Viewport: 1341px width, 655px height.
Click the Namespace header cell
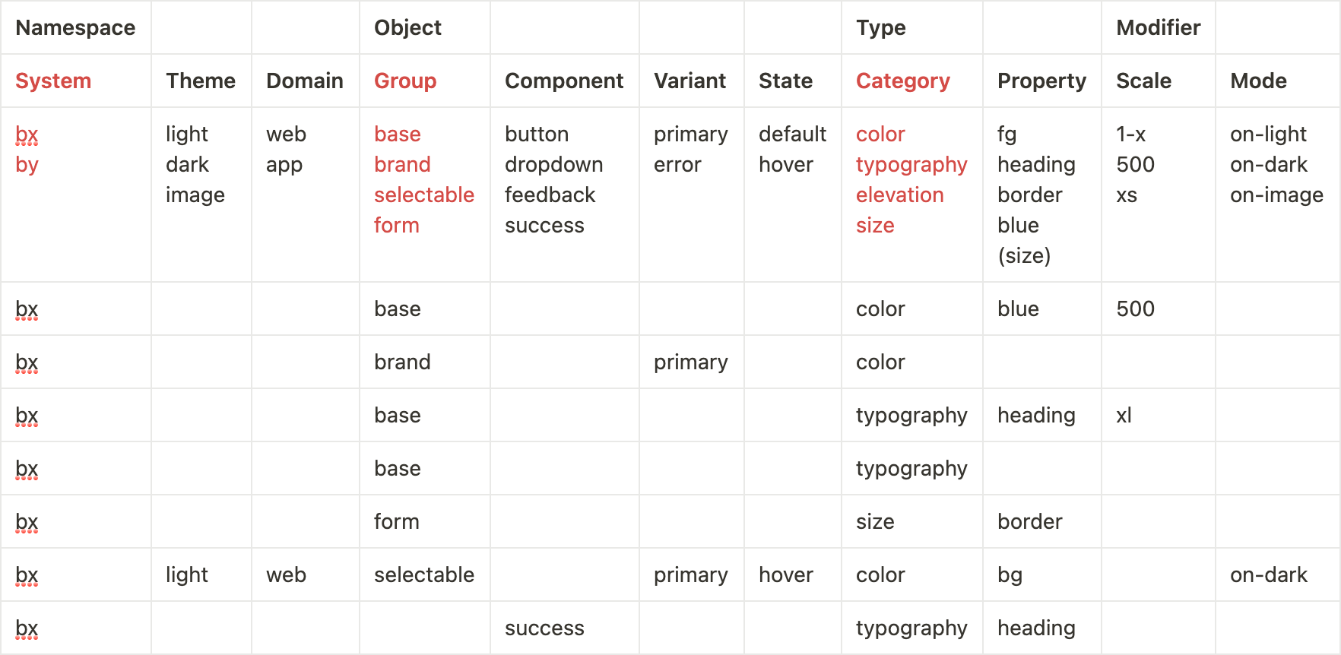(75, 27)
